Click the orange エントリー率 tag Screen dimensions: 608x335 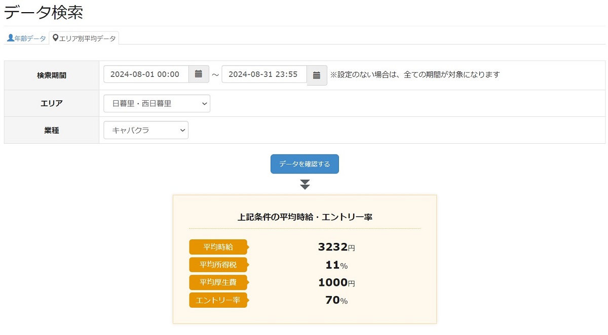pos(218,300)
